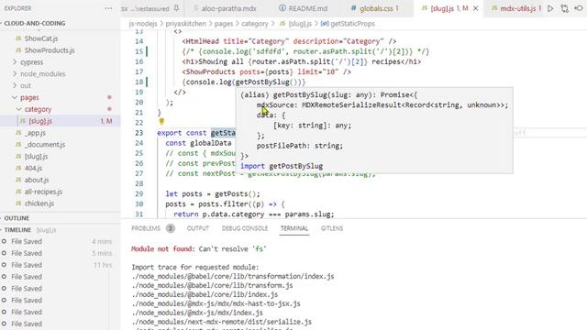
Task: Click priyaskitchen breadcrumb segment
Action: tap(185, 24)
